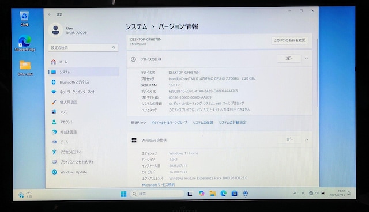This screenshot has width=369, height=212.
Task: Open 個人用設定 in the sidebar
Action: (x=84, y=102)
